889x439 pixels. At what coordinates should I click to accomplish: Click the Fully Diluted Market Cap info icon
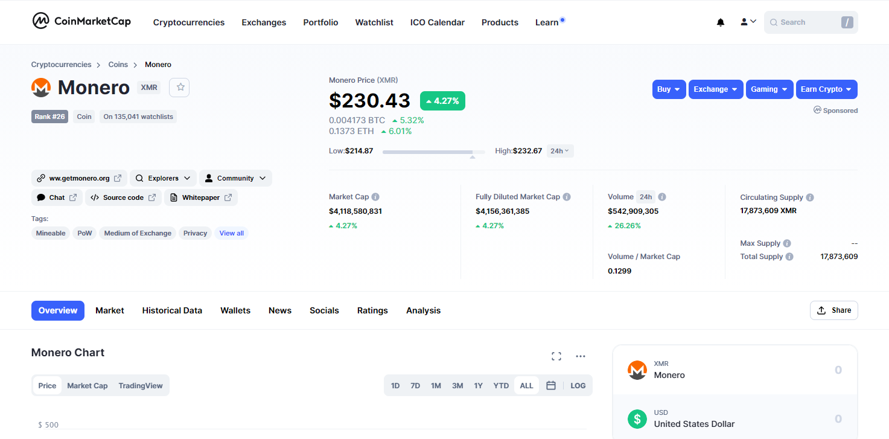click(x=567, y=197)
